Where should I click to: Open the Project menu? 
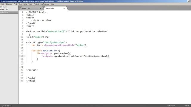click(36, 4)
